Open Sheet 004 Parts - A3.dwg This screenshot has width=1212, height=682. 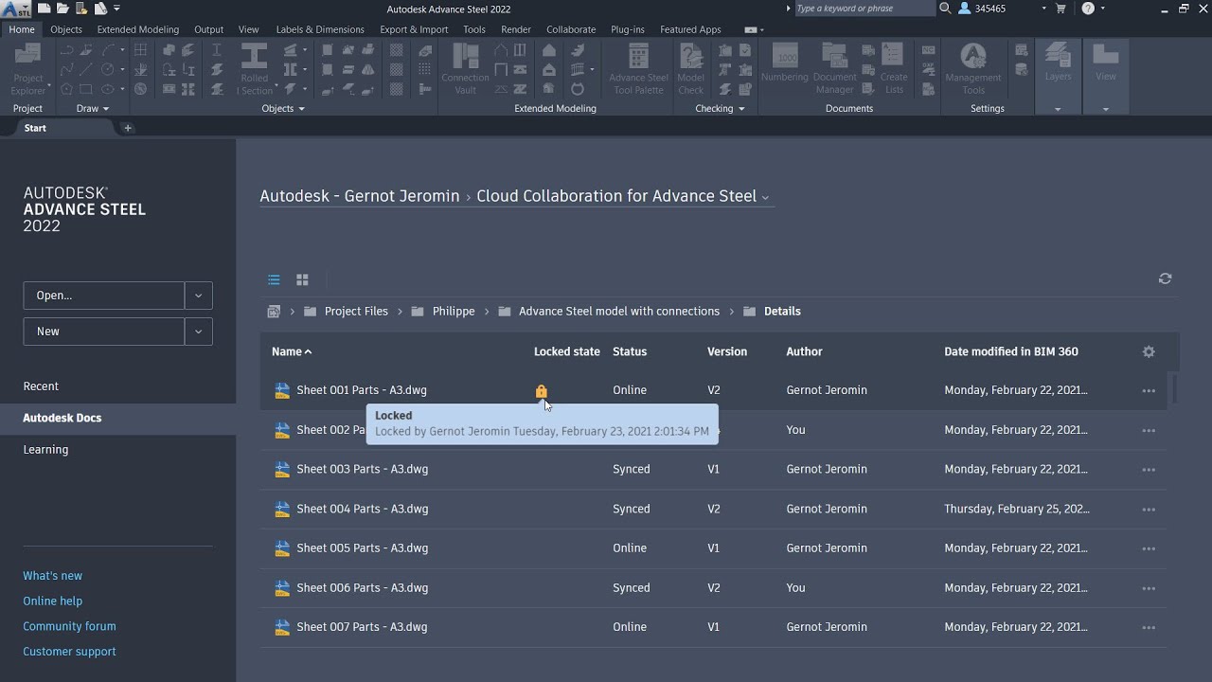click(362, 509)
